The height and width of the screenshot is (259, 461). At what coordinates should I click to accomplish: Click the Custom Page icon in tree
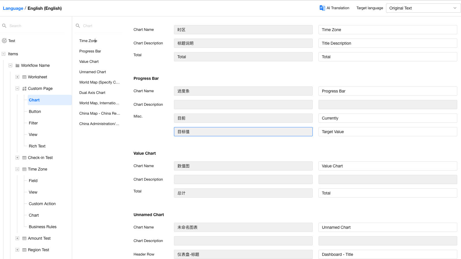(x=24, y=88)
